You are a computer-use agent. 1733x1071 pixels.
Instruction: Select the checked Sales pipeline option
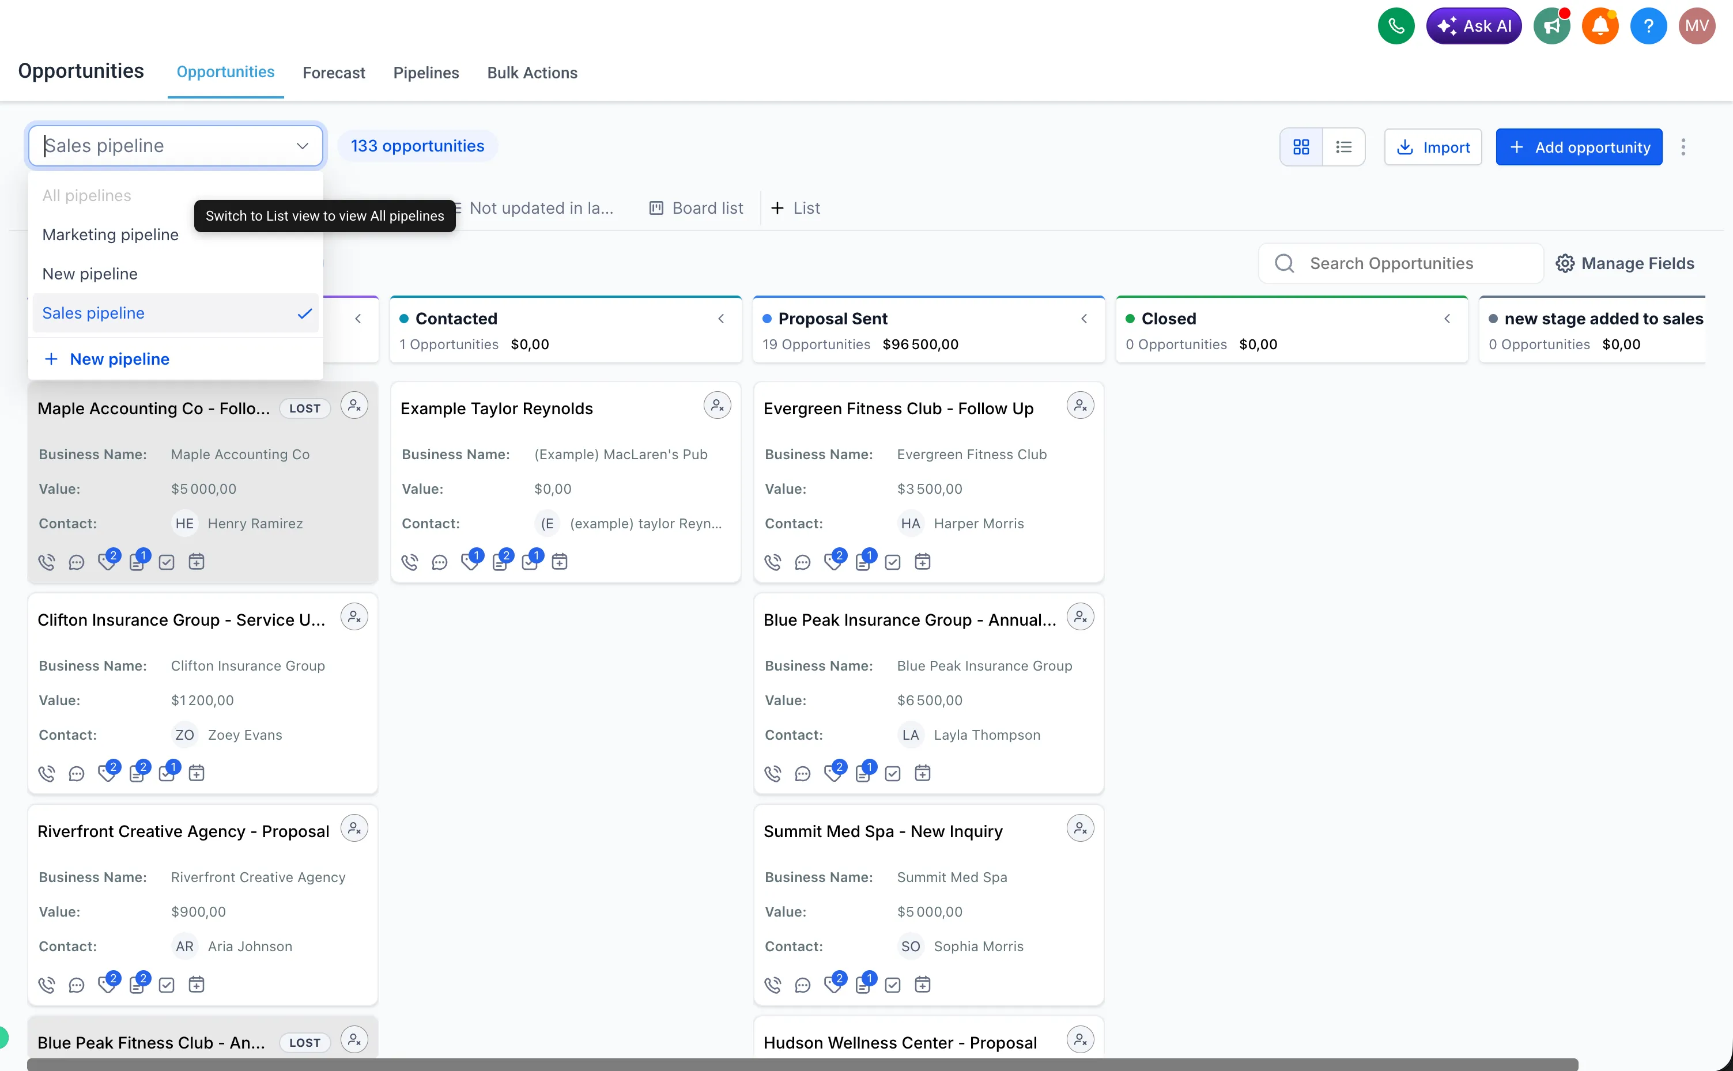click(x=176, y=312)
